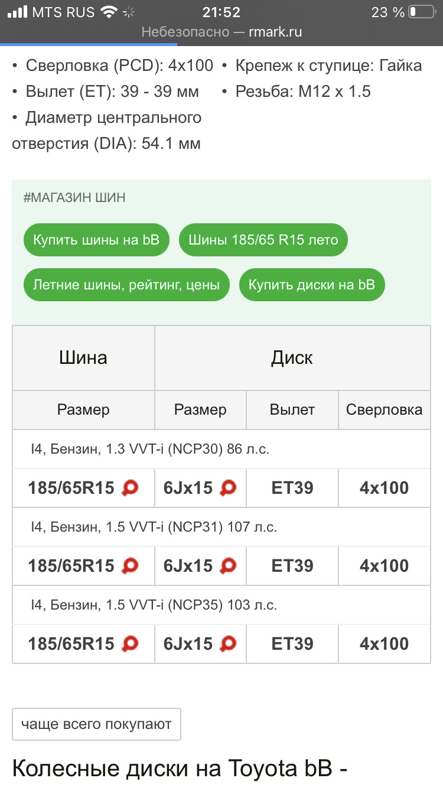This screenshot has height=788, width=443.
Task: Tap the Wi-Fi icon in status bar
Action: point(109,12)
